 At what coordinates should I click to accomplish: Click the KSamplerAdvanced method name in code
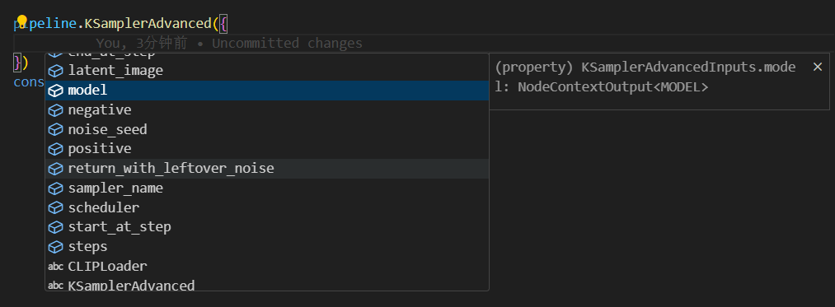click(x=148, y=23)
